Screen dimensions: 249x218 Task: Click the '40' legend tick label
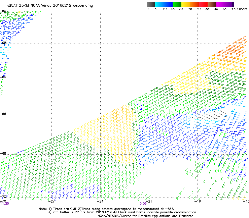[x=216, y=9]
